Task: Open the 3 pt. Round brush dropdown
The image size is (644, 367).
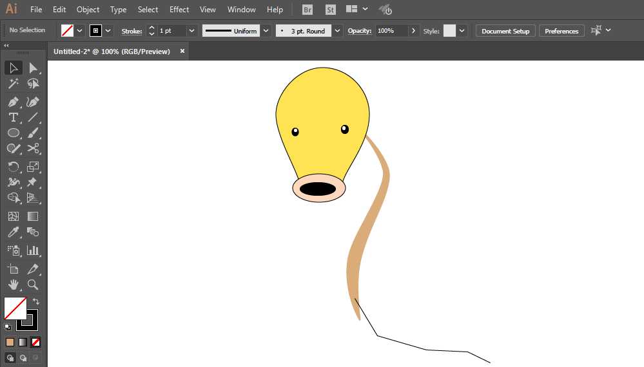Action: coord(337,31)
